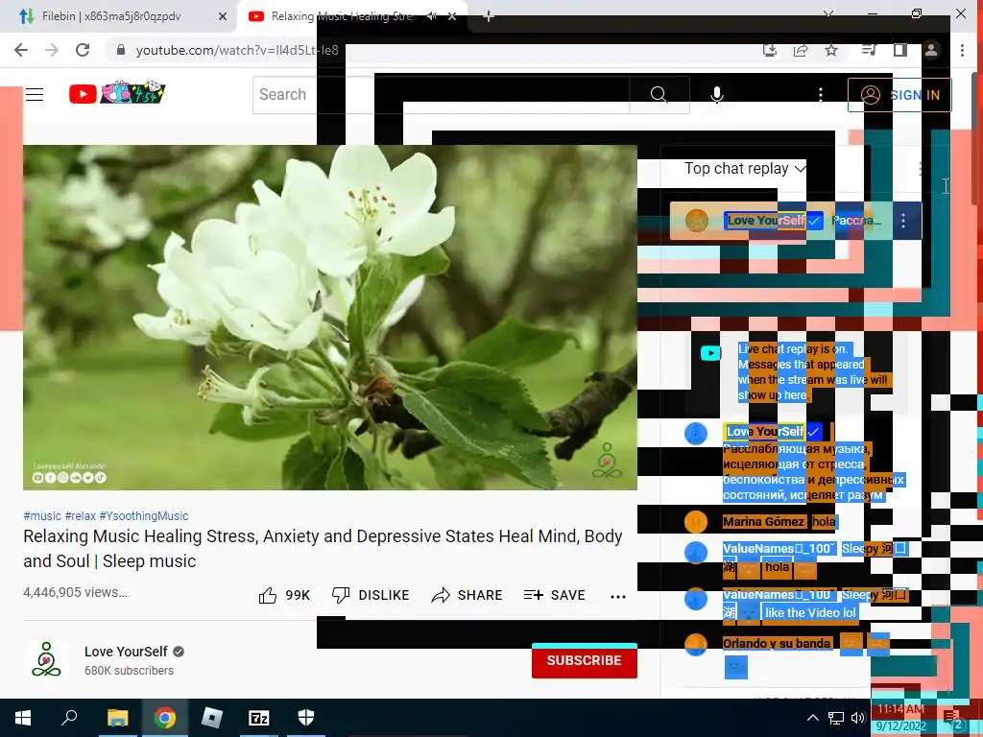Screen dimensions: 983x737
Task: Activate voice search microphone
Action: pyautogui.click(x=716, y=95)
